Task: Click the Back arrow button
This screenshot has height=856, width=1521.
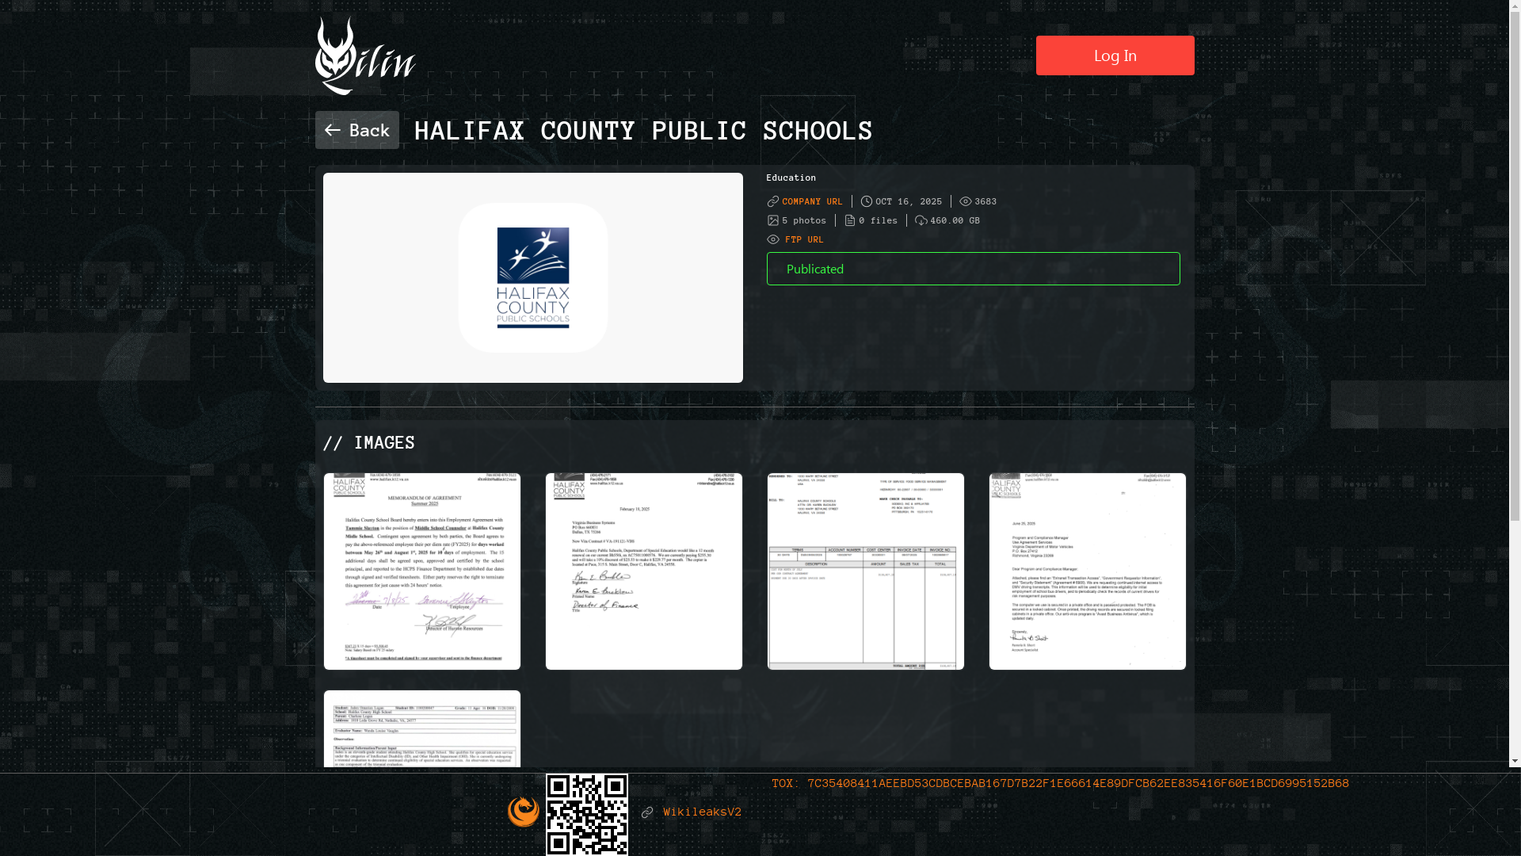Action: pos(356,130)
